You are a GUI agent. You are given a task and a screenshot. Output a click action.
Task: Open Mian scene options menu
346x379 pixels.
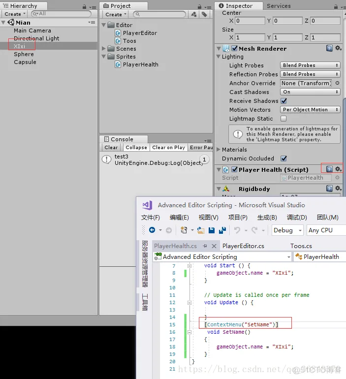click(x=92, y=22)
